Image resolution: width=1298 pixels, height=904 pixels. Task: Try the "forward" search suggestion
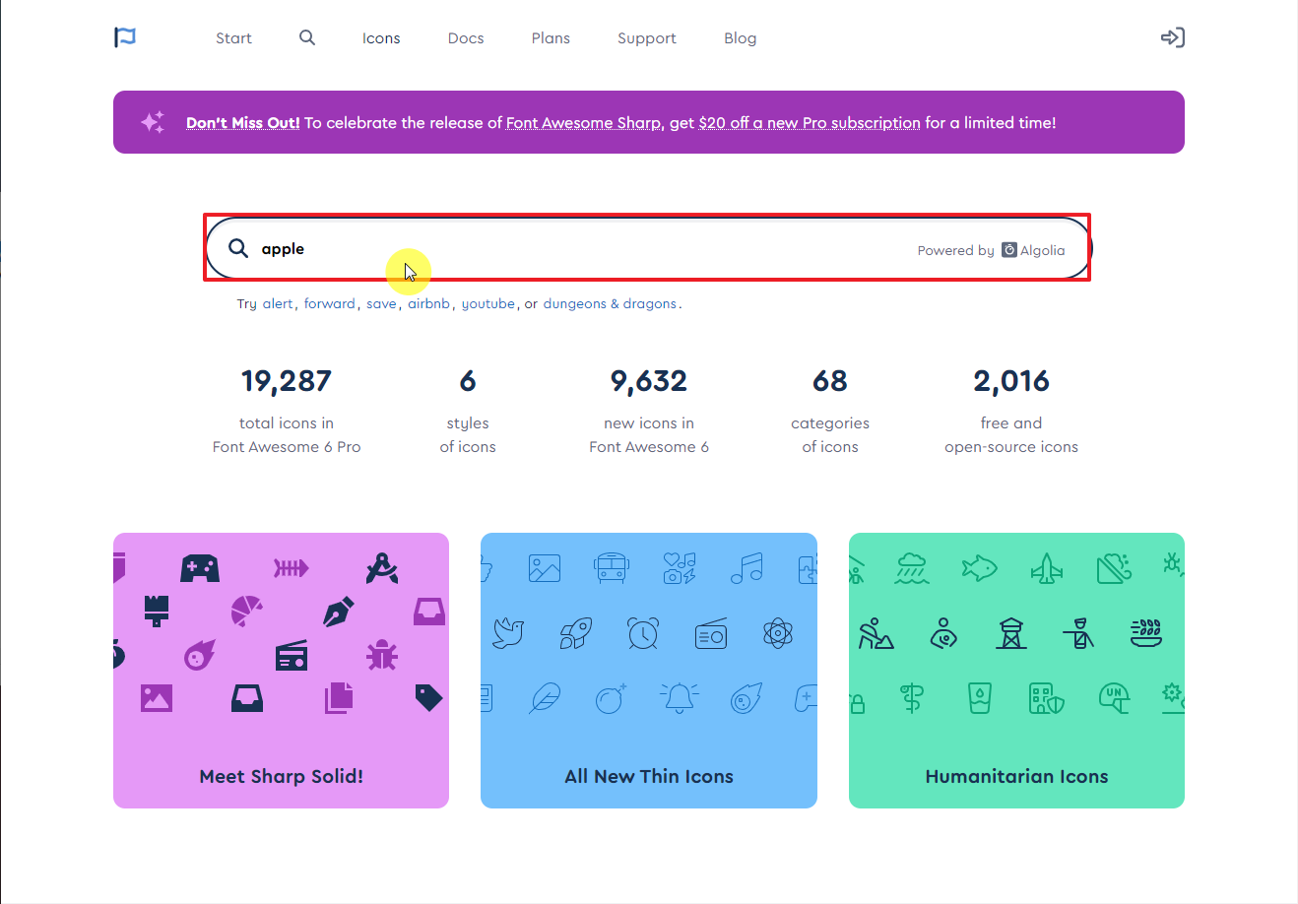click(x=330, y=303)
